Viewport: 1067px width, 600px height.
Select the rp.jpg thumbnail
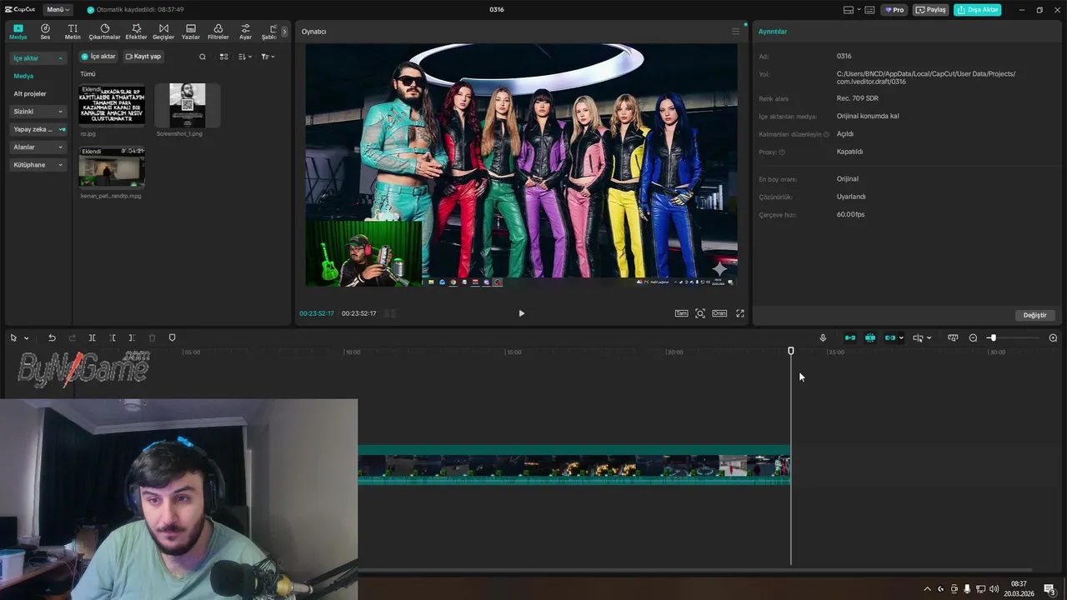112,105
